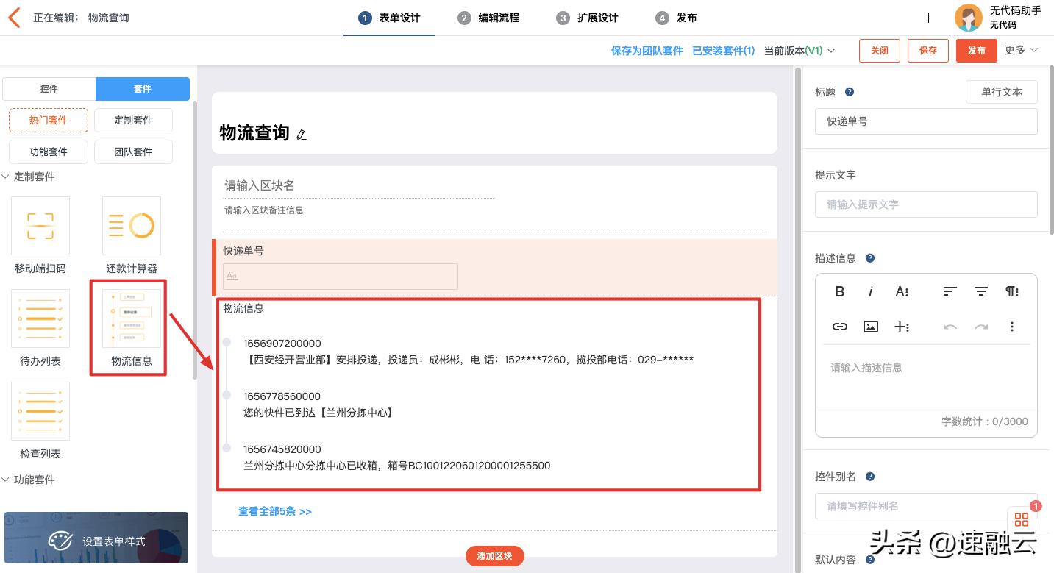Switch to the 控件 panel tab

49,88
